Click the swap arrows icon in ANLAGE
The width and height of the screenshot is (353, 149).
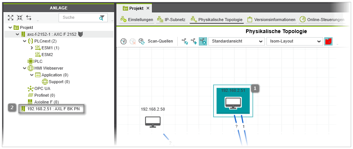[29, 17]
